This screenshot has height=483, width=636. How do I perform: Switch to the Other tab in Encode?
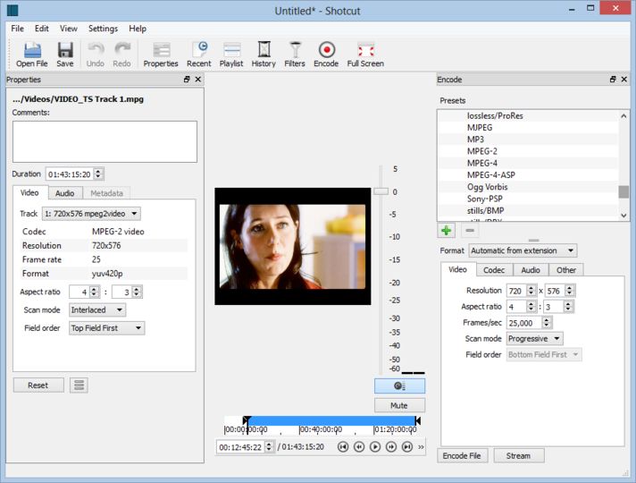(566, 270)
